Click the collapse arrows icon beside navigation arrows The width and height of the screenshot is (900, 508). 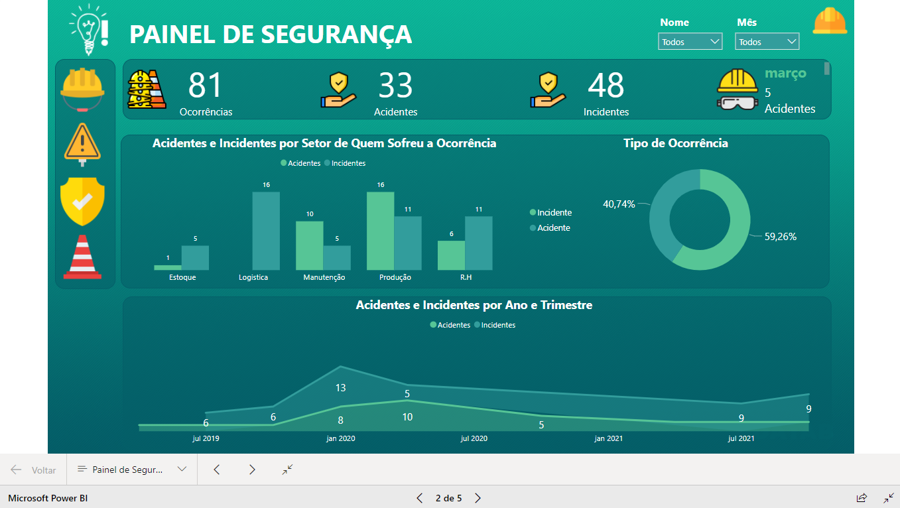click(x=287, y=470)
